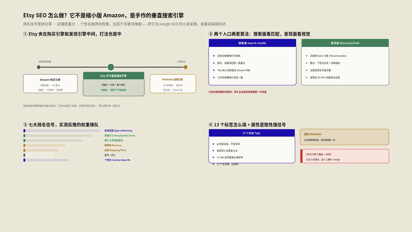Image resolution: width=412 pixels, height=232 pixels.
Task: Click the bullet 必须是词组，不是单词
Action: point(228,144)
